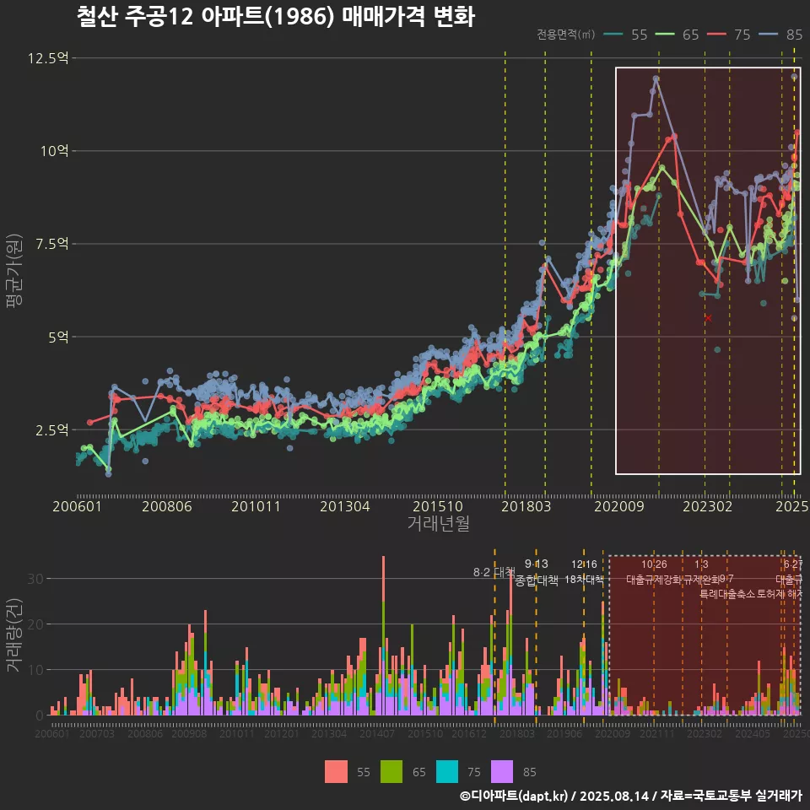Image resolution: width=810 pixels, height=810 pixels.
Task: Click the red x marker on price chart
Action: click(x=708, y=318)
